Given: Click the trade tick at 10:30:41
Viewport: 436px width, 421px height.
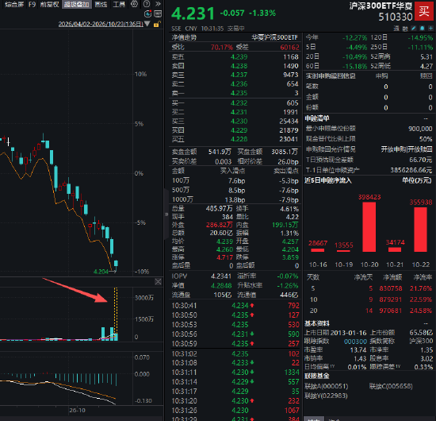Looking at the screenshot, I should 235,306.
